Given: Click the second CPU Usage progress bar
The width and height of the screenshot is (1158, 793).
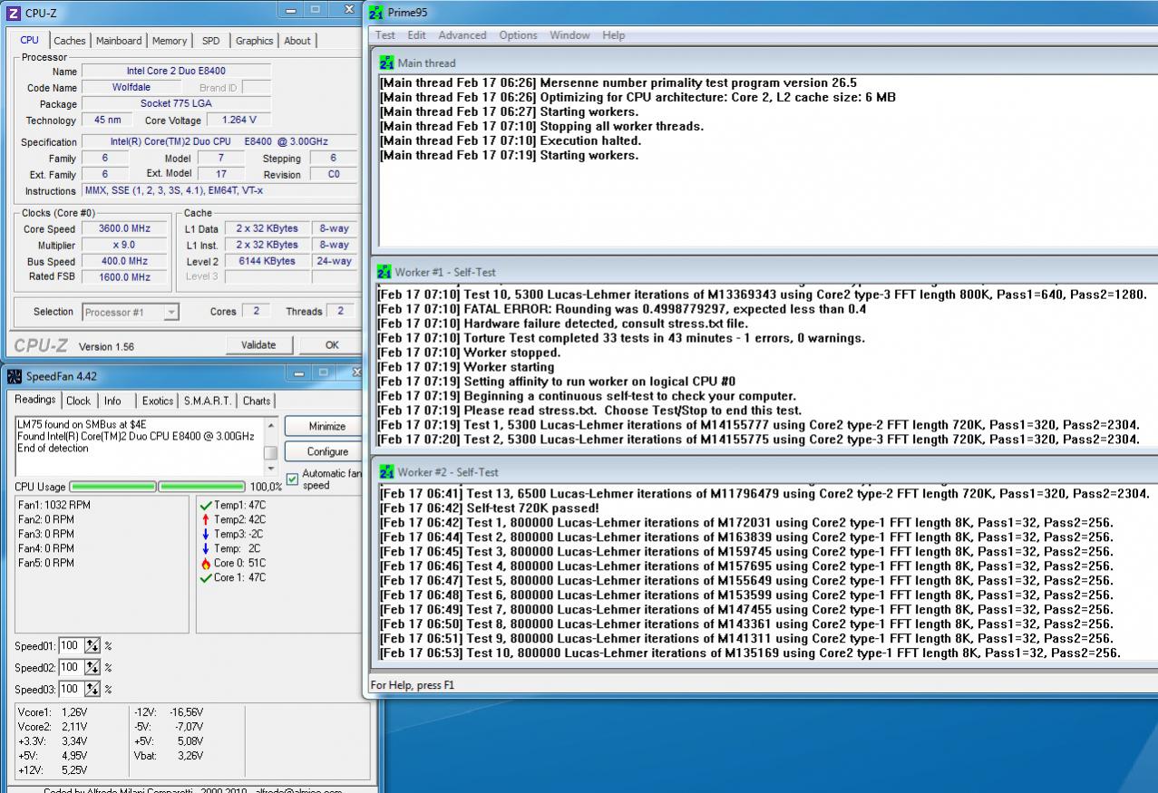Looking at the screenshot, I should click(x=201, y=488).
